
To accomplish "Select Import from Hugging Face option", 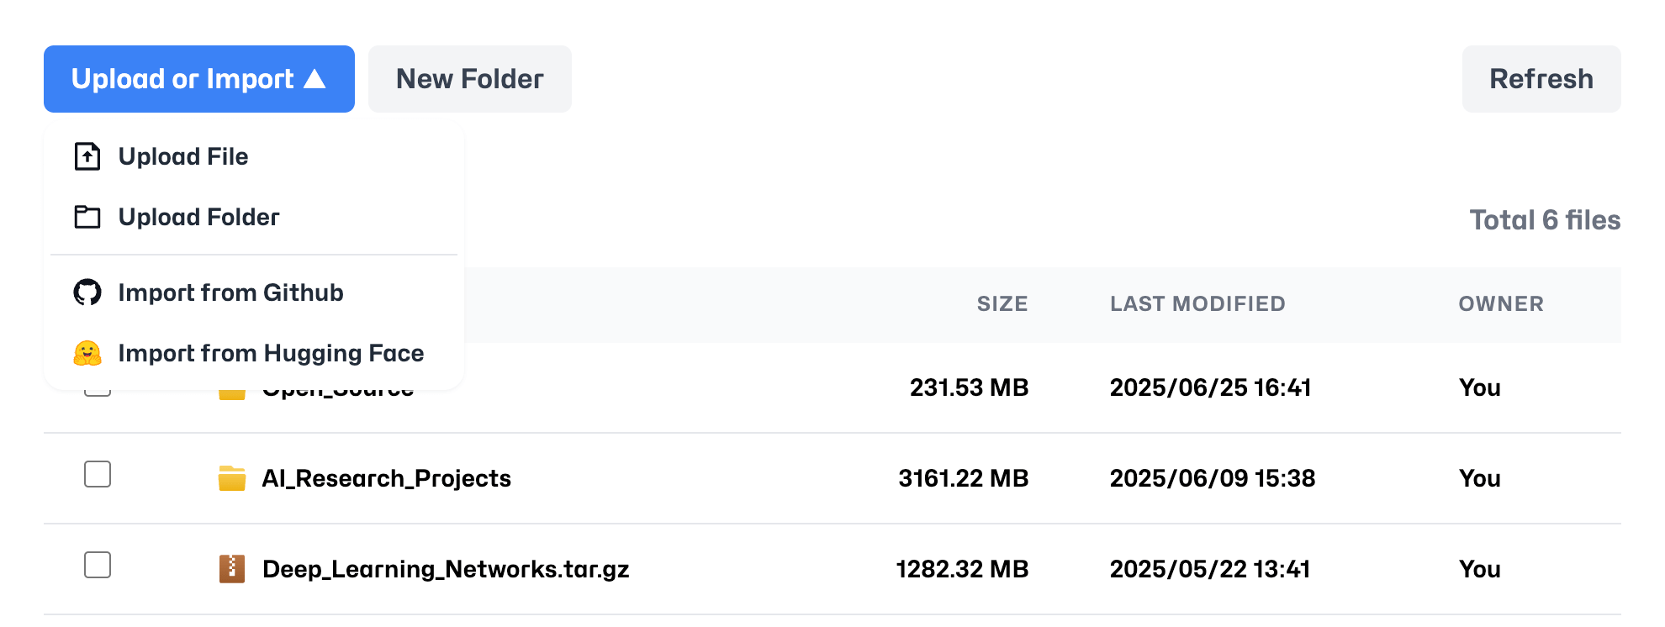I will tap(271, 353).
